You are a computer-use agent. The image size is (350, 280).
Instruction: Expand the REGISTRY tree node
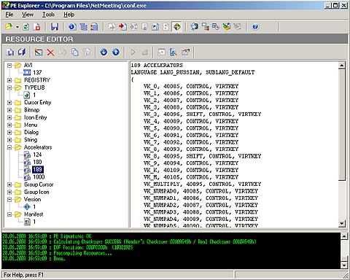(x=9, y=80)
